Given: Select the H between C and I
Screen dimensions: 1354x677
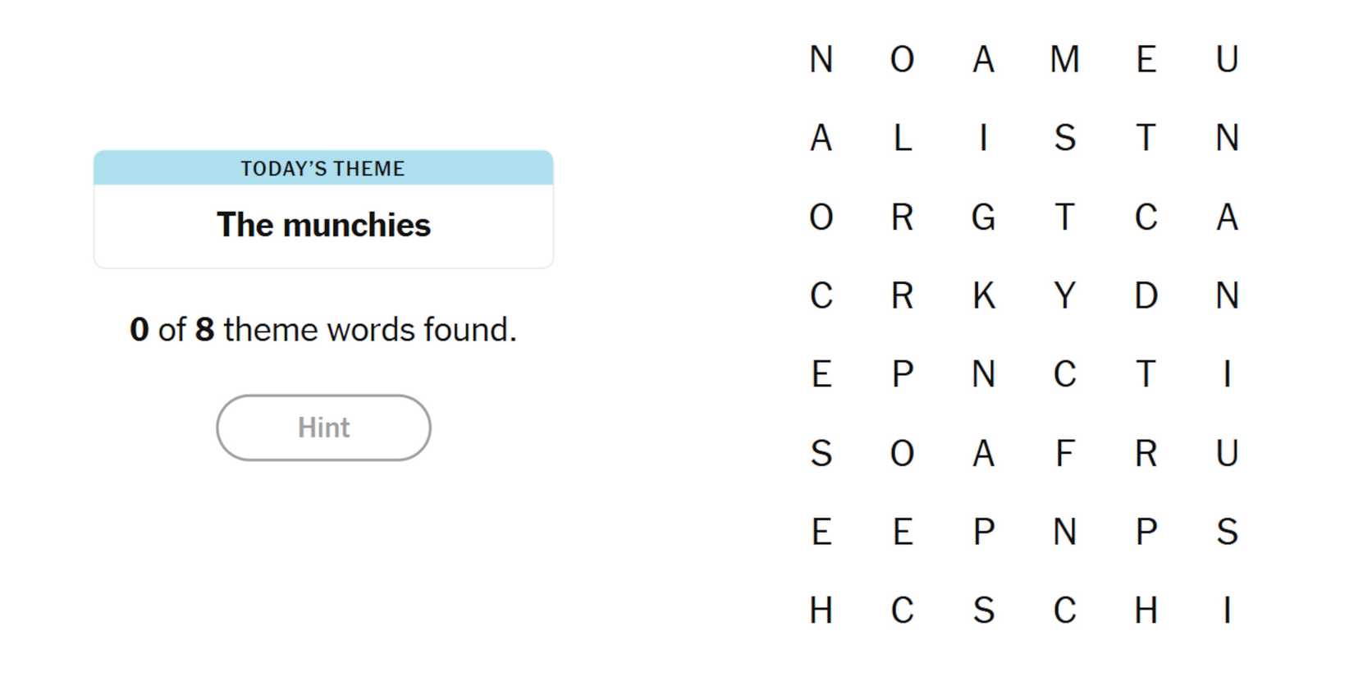Looking at the screenshot, I should [x=1146, y=611].
